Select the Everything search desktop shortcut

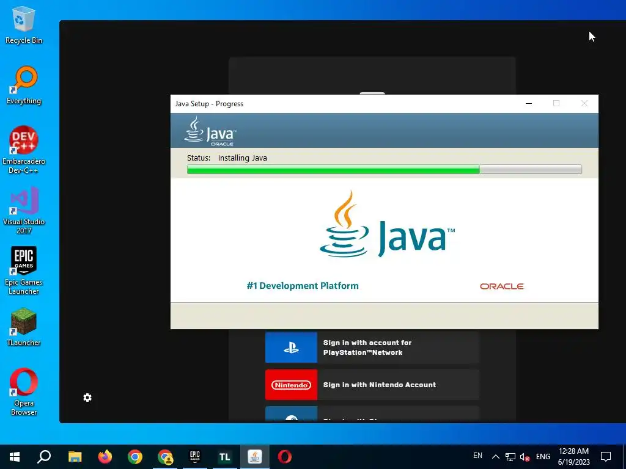pos(24,85)
